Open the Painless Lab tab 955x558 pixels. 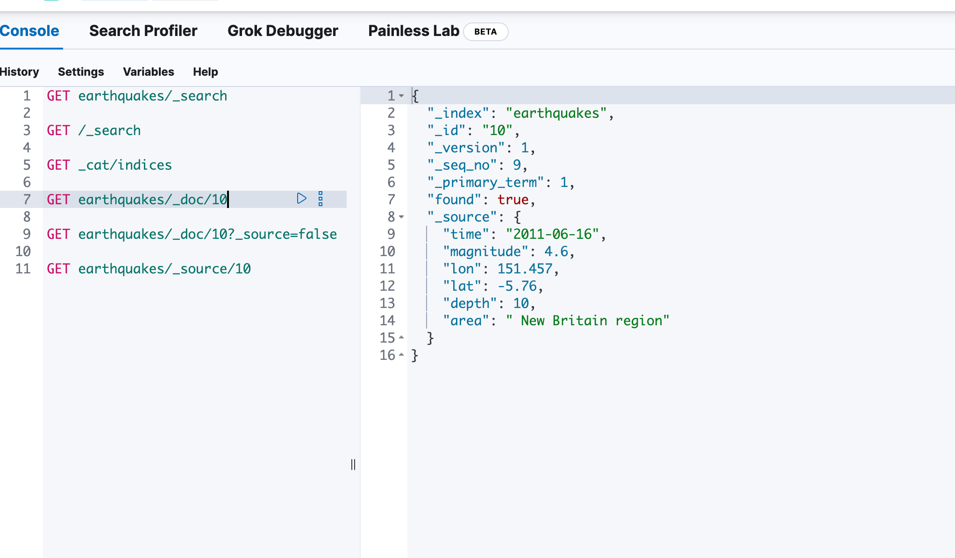(x=413, y=31)
